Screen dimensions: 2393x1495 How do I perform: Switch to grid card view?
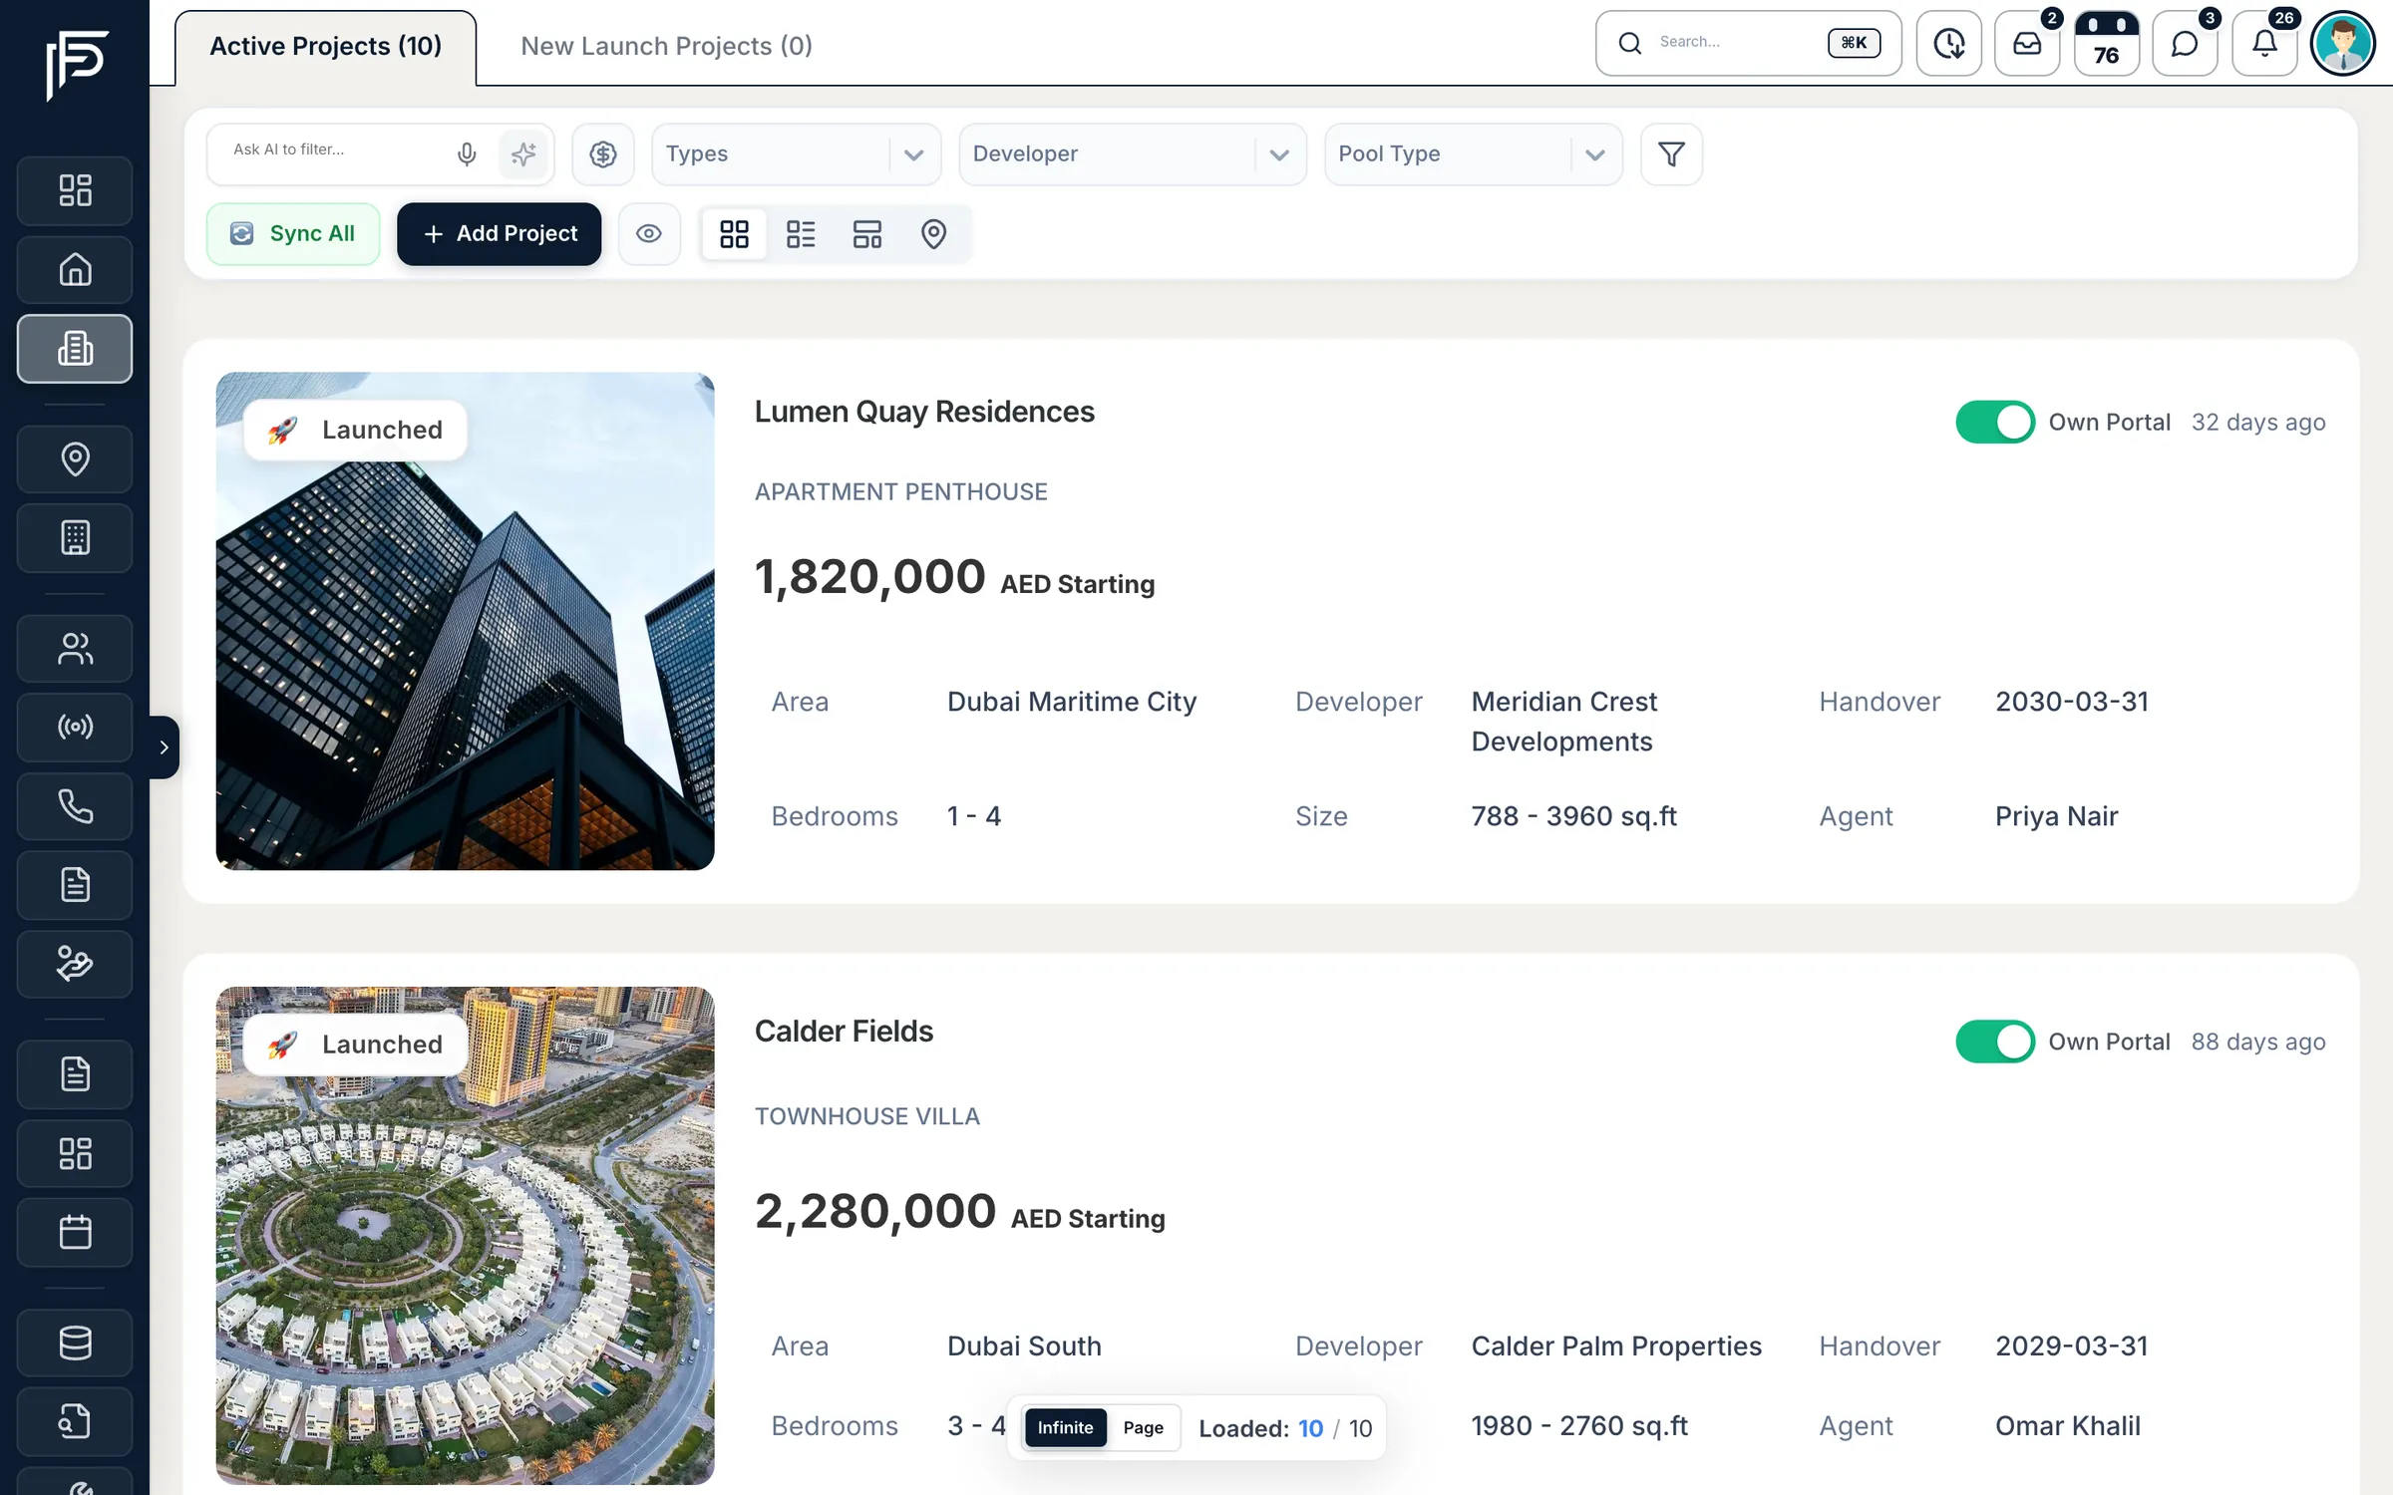point(734,233)
